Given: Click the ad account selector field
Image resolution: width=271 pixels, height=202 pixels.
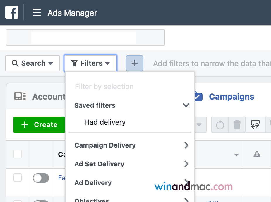Looking at the screenshot, I should tap(85, 37).
